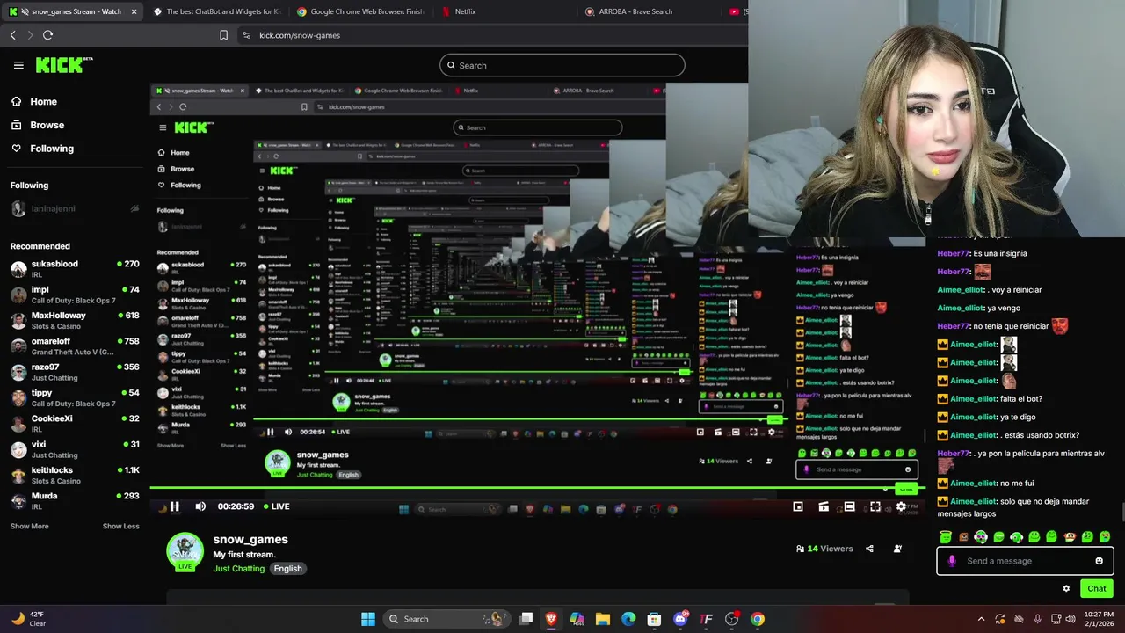Open omareloff recommended channel
1125x633 pixels.
click(75, 346)
